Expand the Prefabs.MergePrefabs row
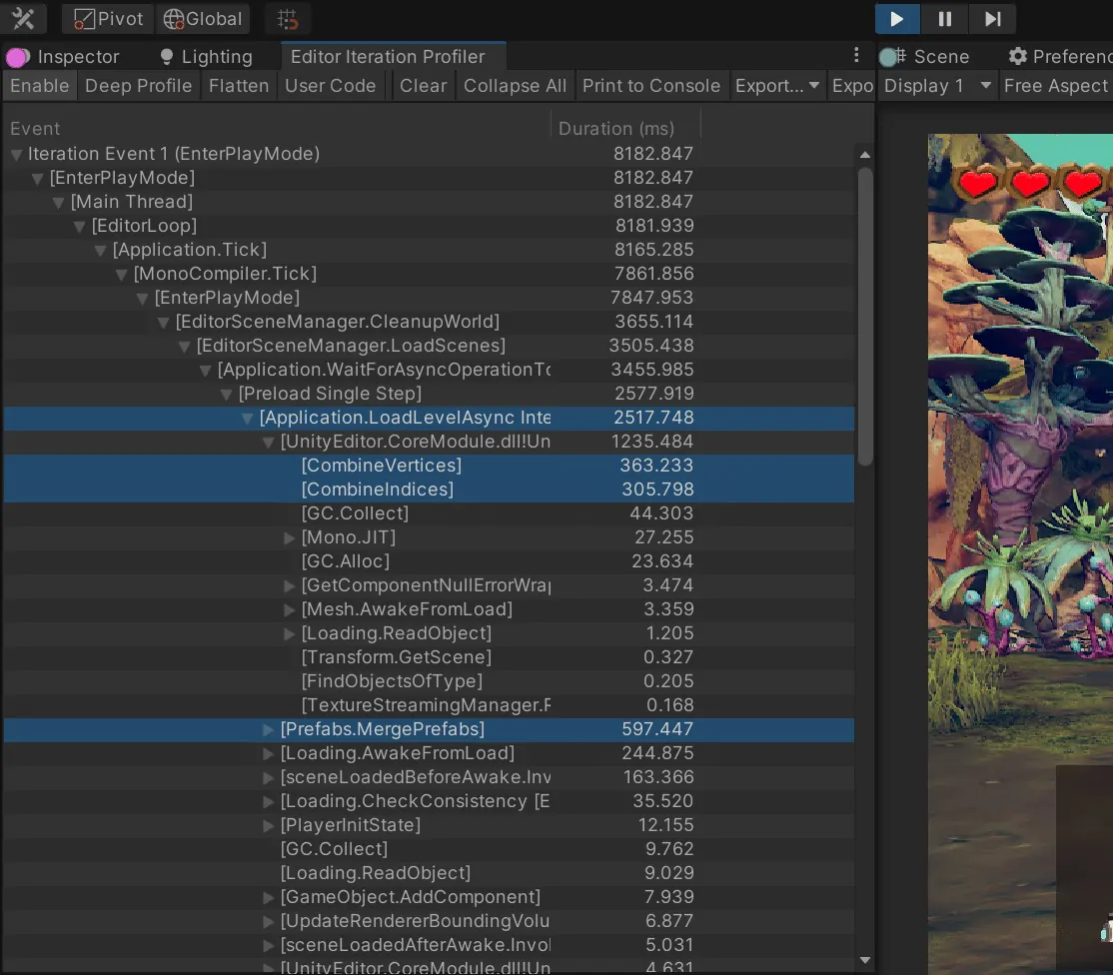This screenshot has height=975, width=1113. click(x=268, y=729)
